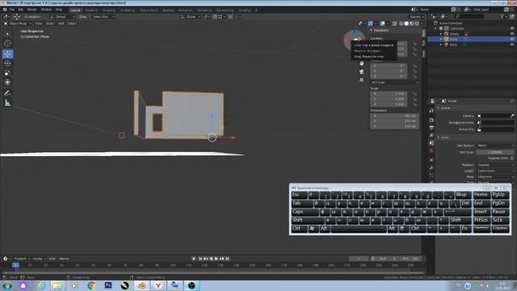Activate the combined Transform tool

point(7,82)
